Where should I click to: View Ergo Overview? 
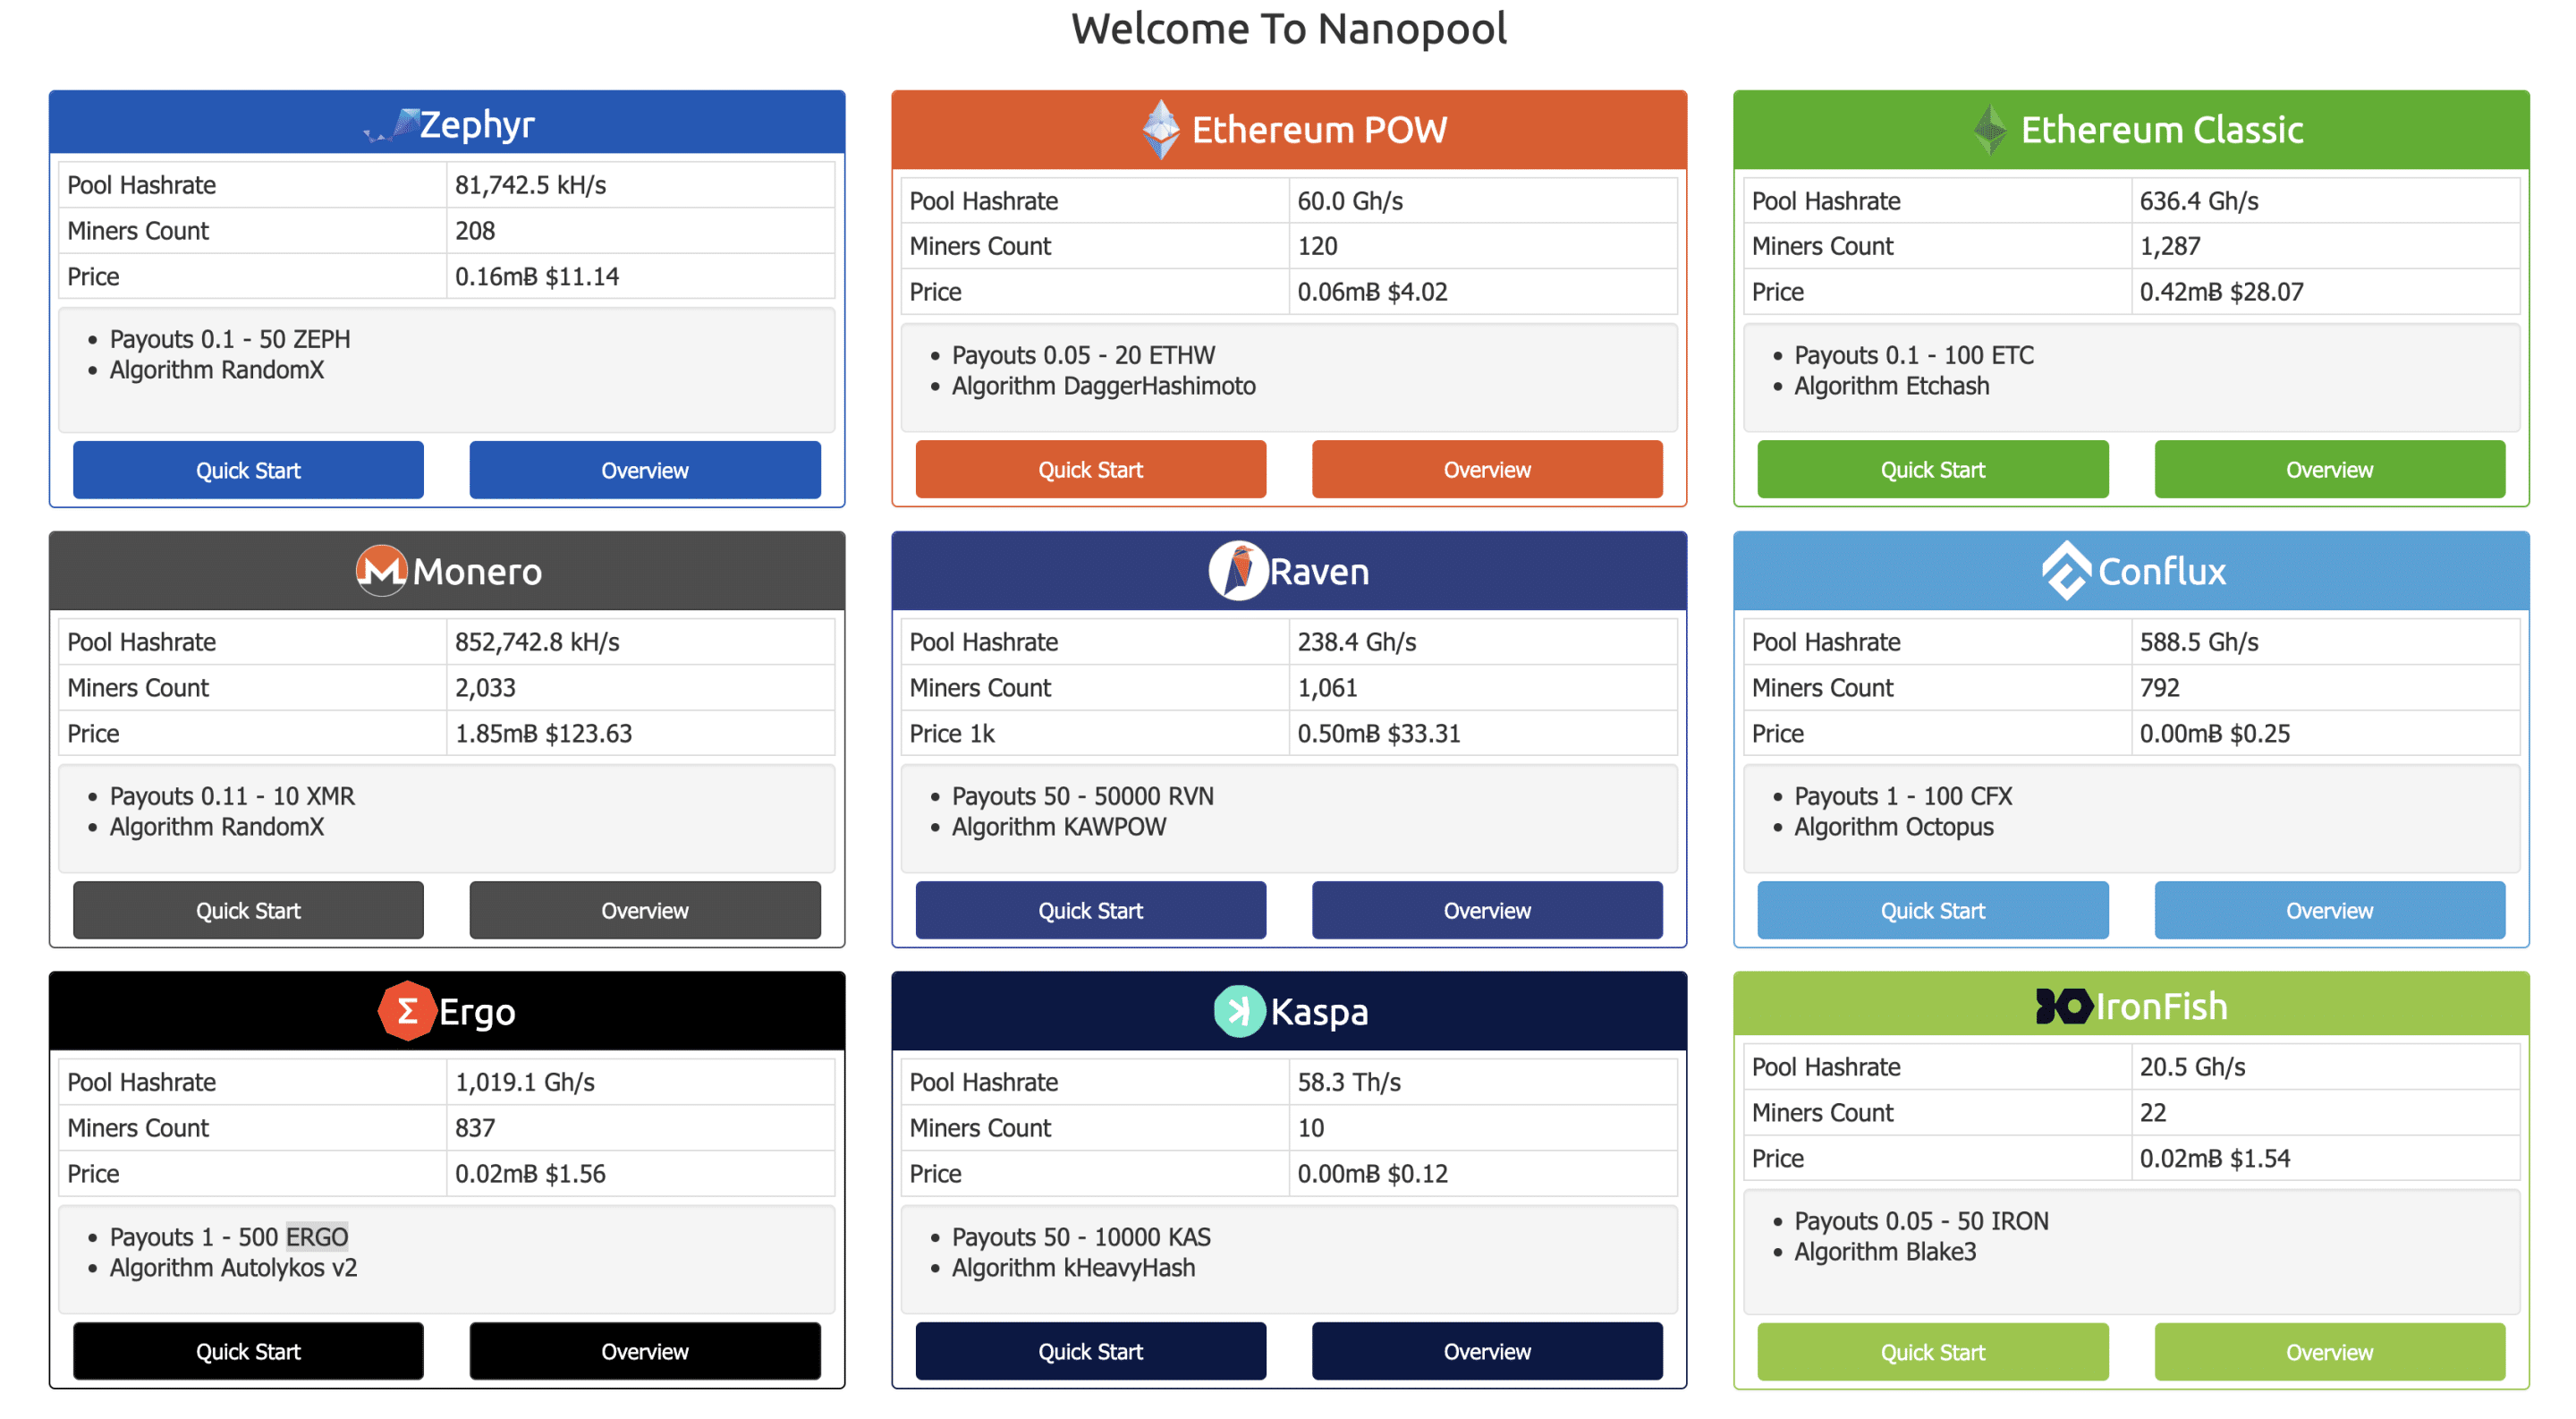click(x=645, y=1351)
